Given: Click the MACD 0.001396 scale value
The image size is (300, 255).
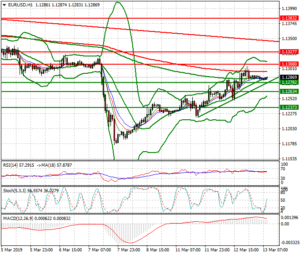Looking at the screenshot, I should click(290, 218).
